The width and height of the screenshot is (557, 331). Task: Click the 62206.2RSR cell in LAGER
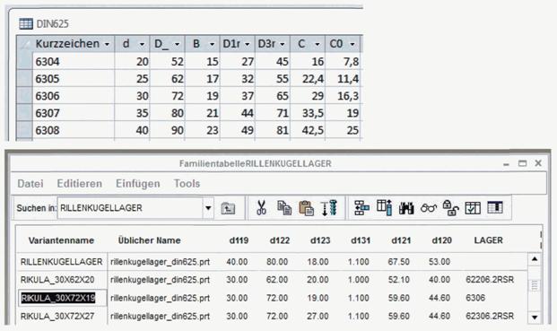(490, 280)
